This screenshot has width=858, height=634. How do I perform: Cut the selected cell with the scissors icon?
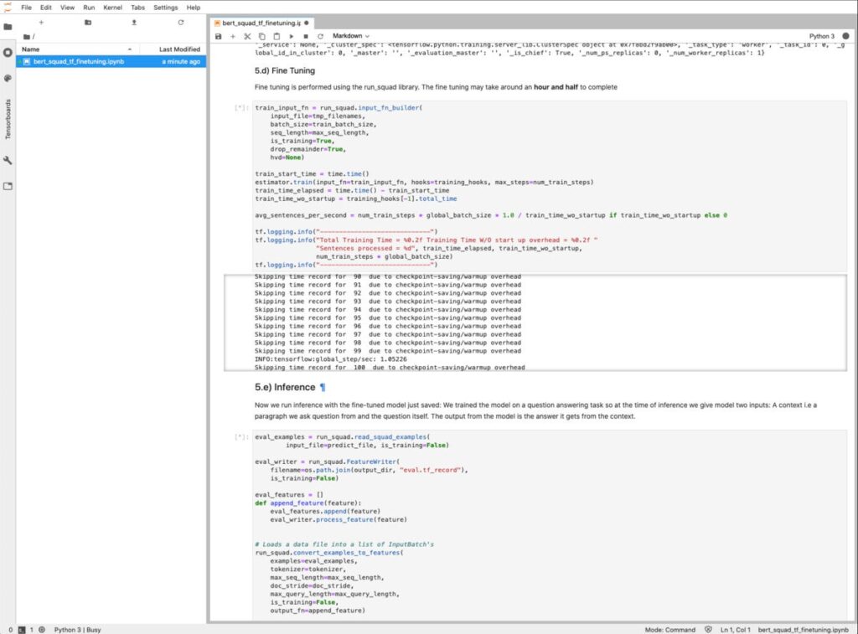click(x=247, y=37)
